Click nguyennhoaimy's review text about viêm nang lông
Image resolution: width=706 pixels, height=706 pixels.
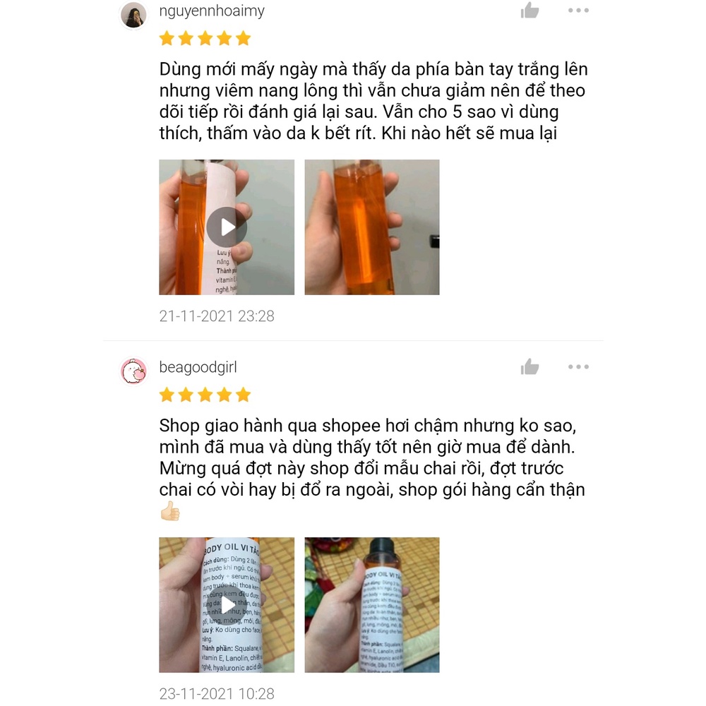tap(373, 101)
